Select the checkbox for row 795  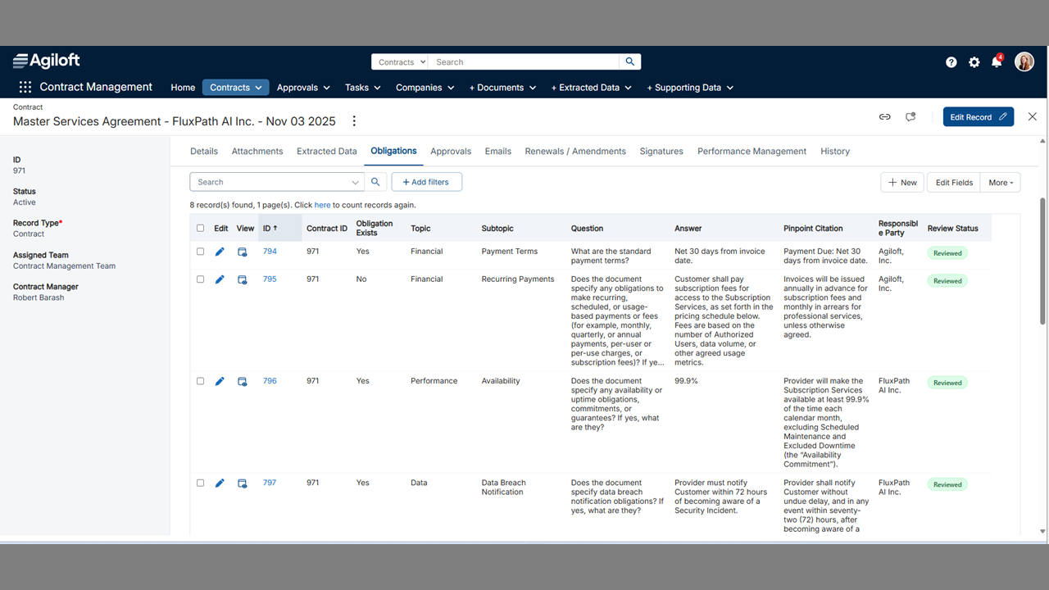pos(200,279)
